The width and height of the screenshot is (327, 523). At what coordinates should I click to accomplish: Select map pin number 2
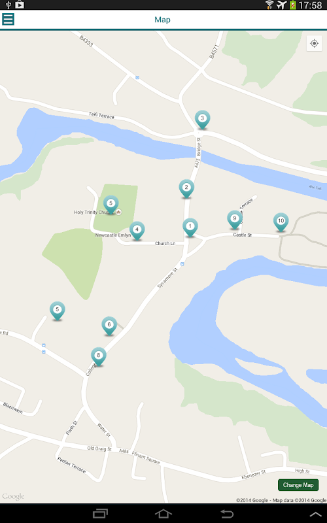tap(186, 189)
